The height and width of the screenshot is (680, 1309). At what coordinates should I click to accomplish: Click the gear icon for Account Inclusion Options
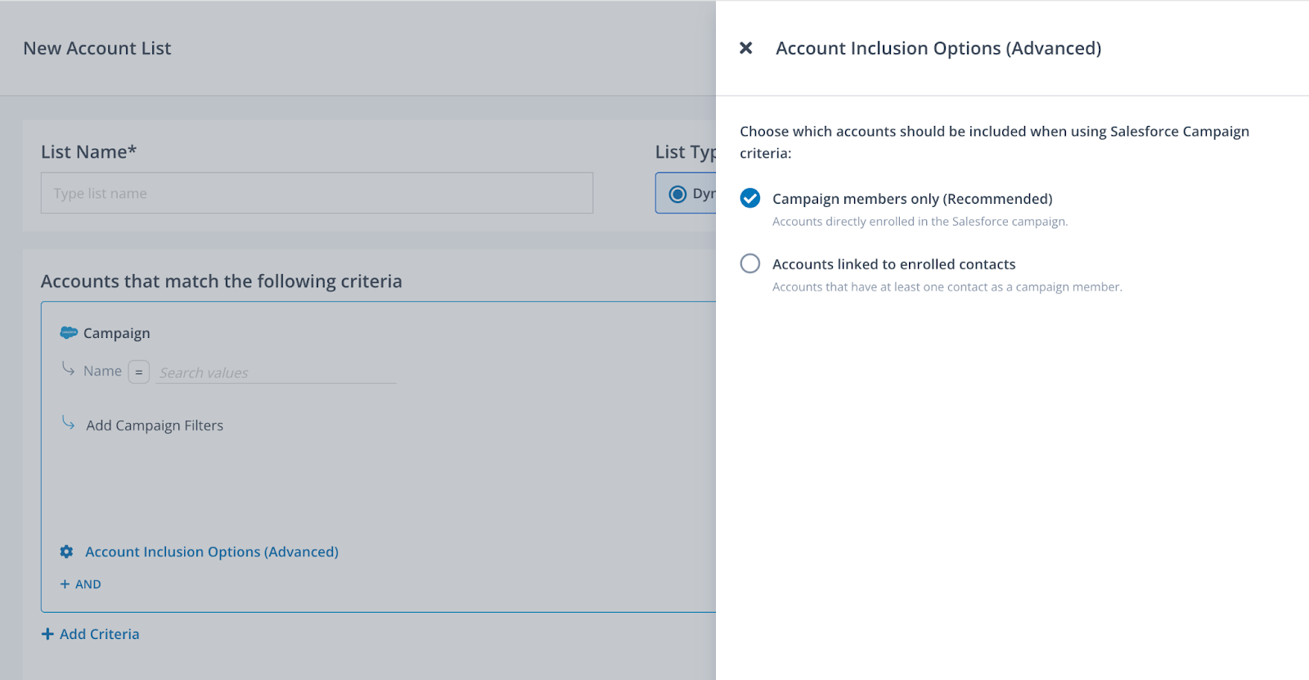pos(67,552)
